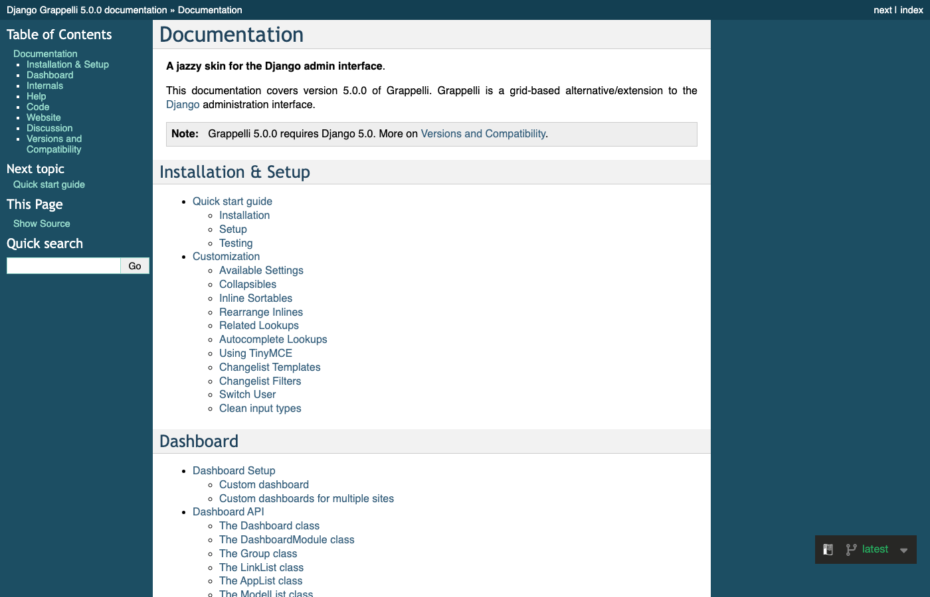Screen dimensions: 930x597
Task: Open the Collapsibles link
Action: tap(248, 285)
